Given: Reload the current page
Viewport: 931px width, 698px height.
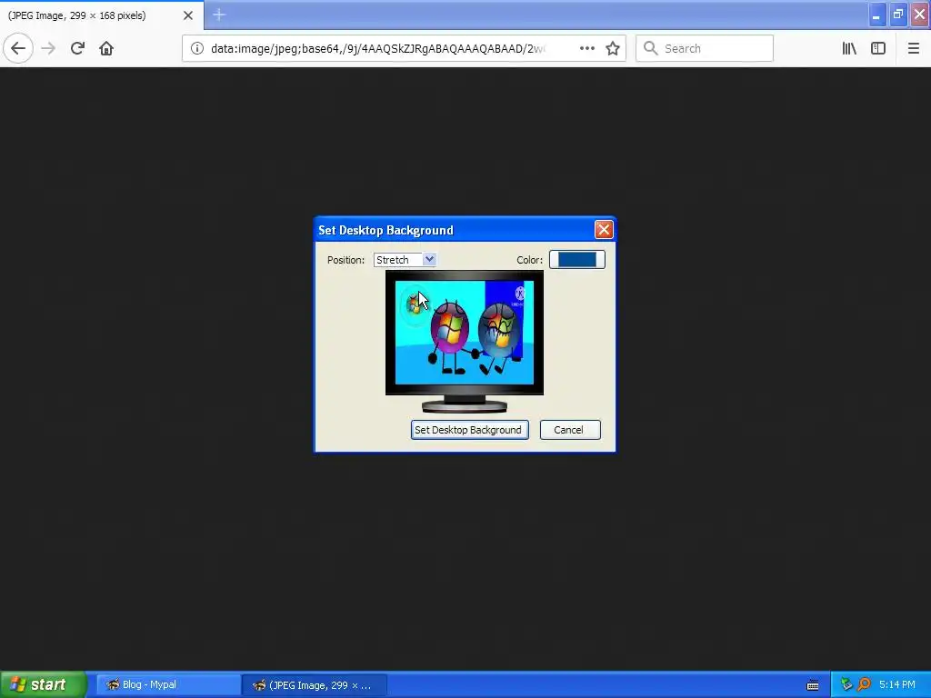Looking at the screenshot, I should click(x=77, y=48).
